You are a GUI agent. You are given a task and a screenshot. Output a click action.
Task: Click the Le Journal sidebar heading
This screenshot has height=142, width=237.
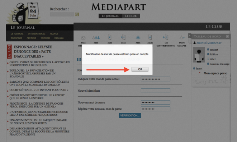pos(23,28)
